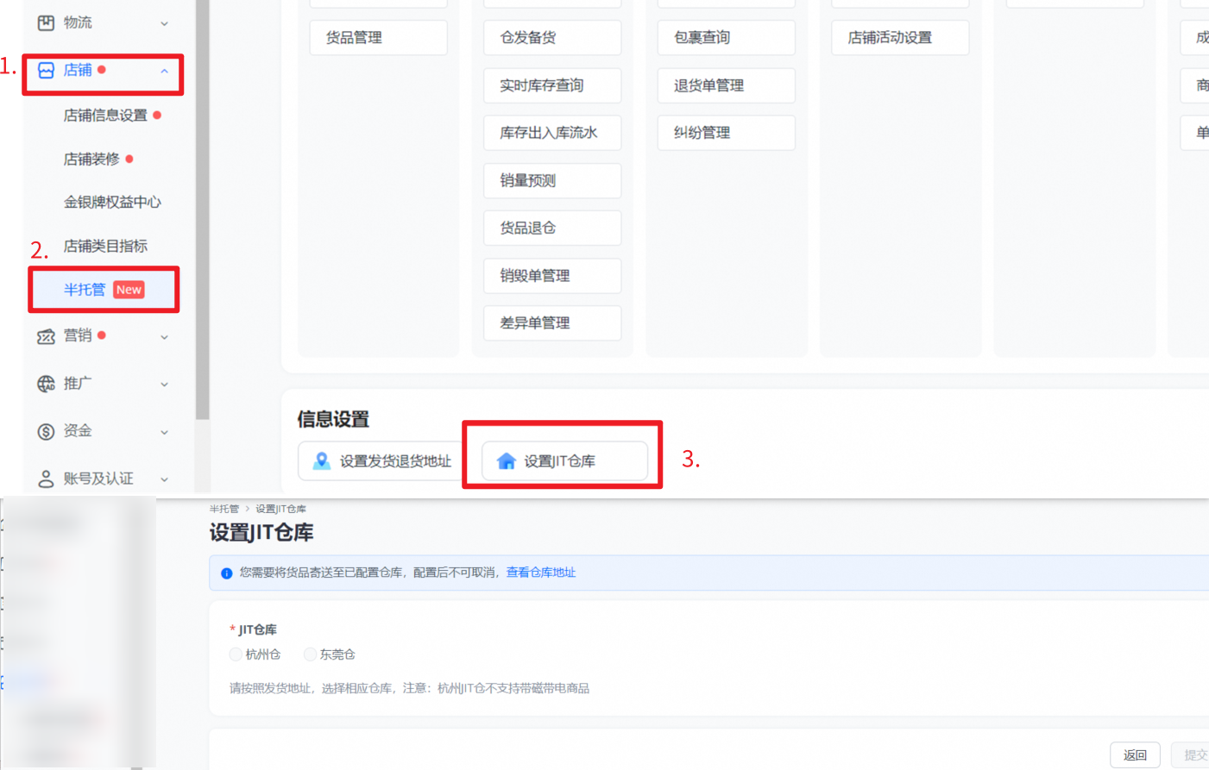Click the 推广 globe icon in sidebar

tap(46, 384)
